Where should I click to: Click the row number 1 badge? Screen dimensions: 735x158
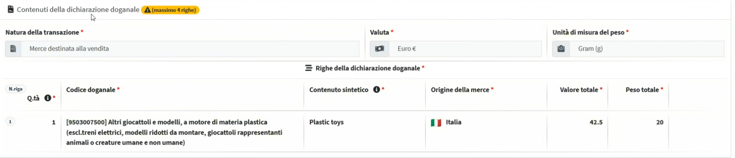point(11,121)
